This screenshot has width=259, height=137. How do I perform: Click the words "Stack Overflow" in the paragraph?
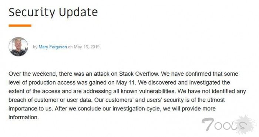tap(139, 74)
